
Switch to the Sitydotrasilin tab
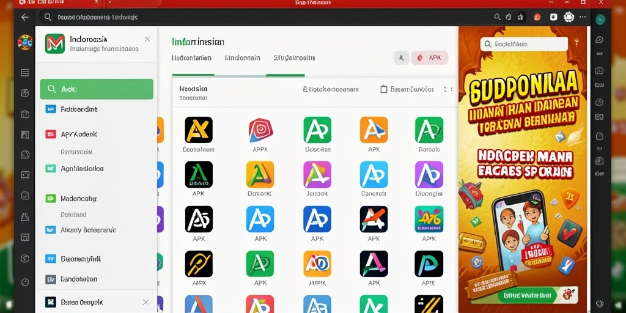(294, 58)
